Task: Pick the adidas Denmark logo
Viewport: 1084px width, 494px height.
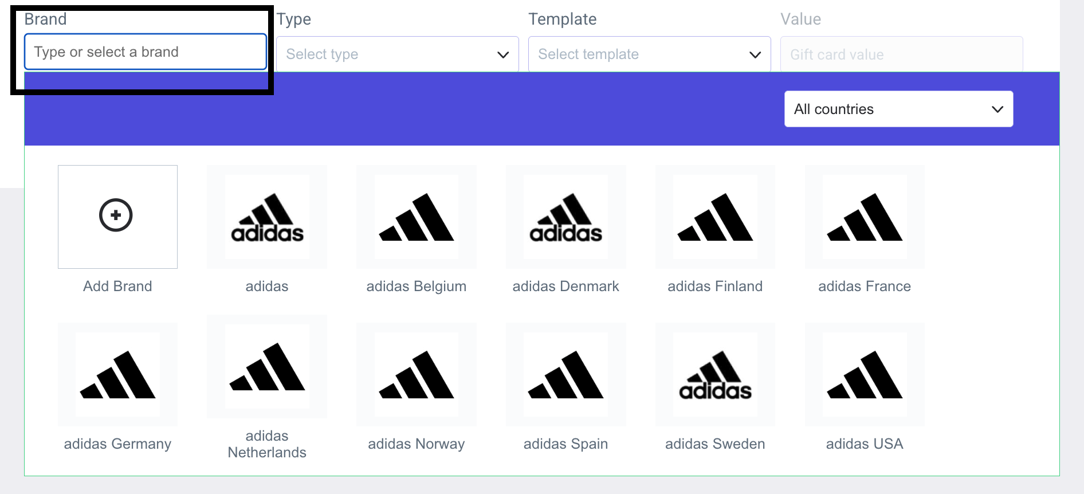Action: (x=565, y=217)
